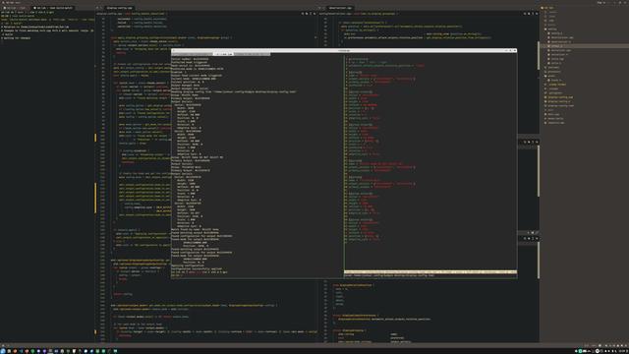This screenshot has height=354, width=629.
Task: Click the yellow highlighted status line in floating window
Action: [x=430, y=272]
